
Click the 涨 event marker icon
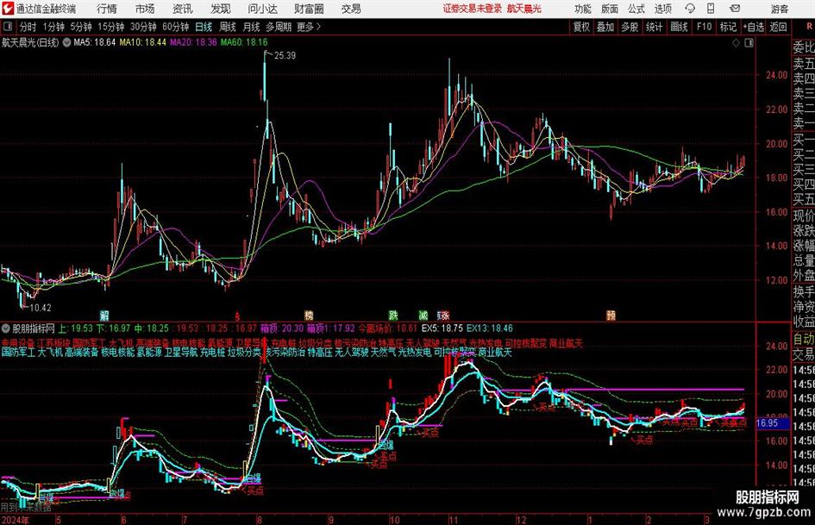point(443,315)
